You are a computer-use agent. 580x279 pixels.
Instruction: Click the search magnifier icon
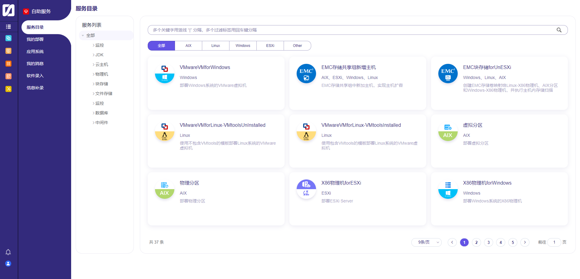(x=559, y=30)
